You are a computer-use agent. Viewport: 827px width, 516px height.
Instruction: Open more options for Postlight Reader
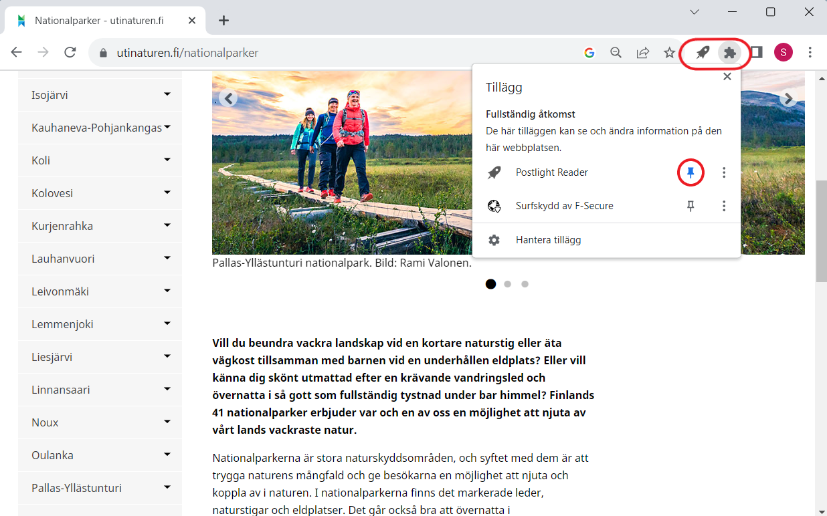(724, 173)
